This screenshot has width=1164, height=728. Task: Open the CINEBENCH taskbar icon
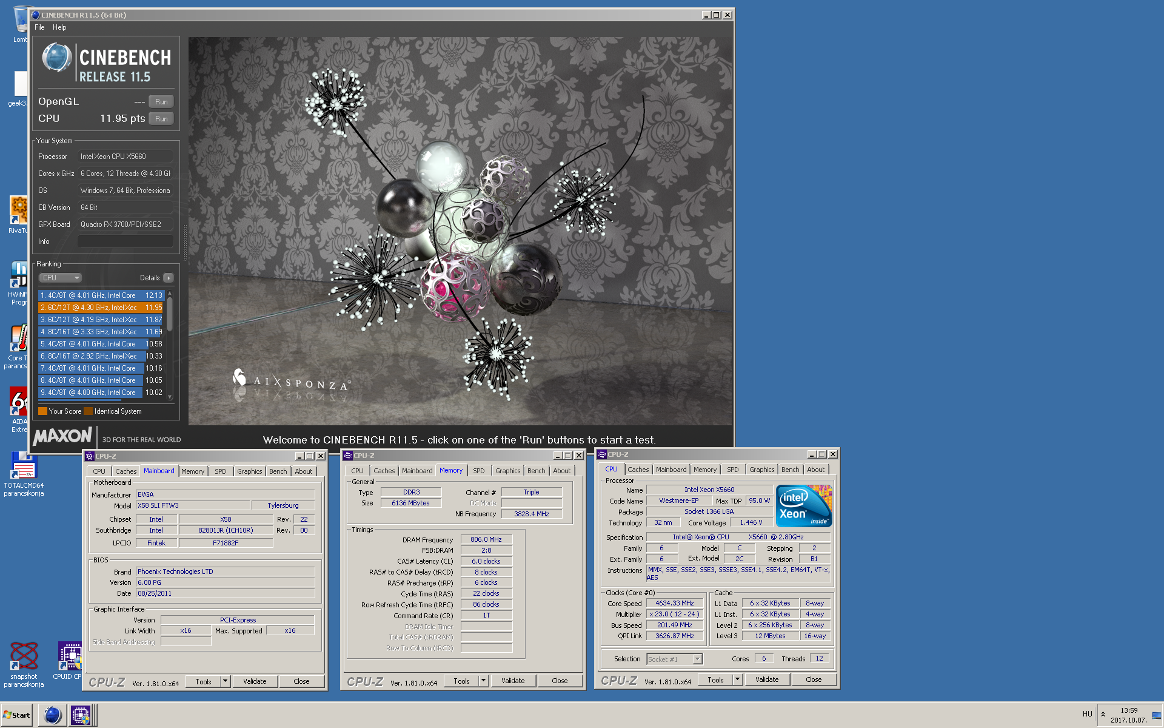pyautogui.click(x=52, y=715)
